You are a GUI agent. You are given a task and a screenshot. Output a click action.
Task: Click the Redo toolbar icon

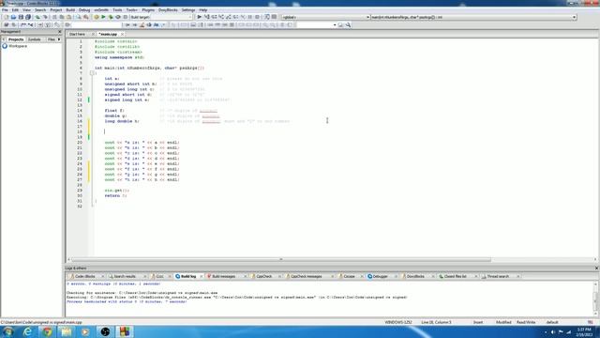coord(45,17)
